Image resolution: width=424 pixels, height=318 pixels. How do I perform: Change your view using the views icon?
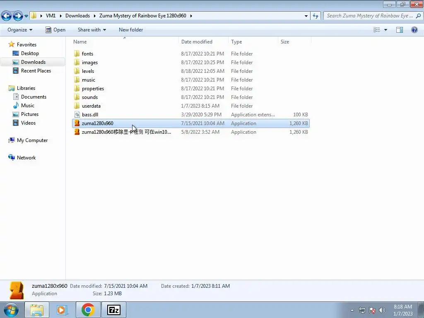click(x=377, y=30)
